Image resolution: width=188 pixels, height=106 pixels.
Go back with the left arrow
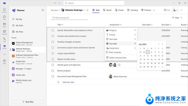coord(55,3)
